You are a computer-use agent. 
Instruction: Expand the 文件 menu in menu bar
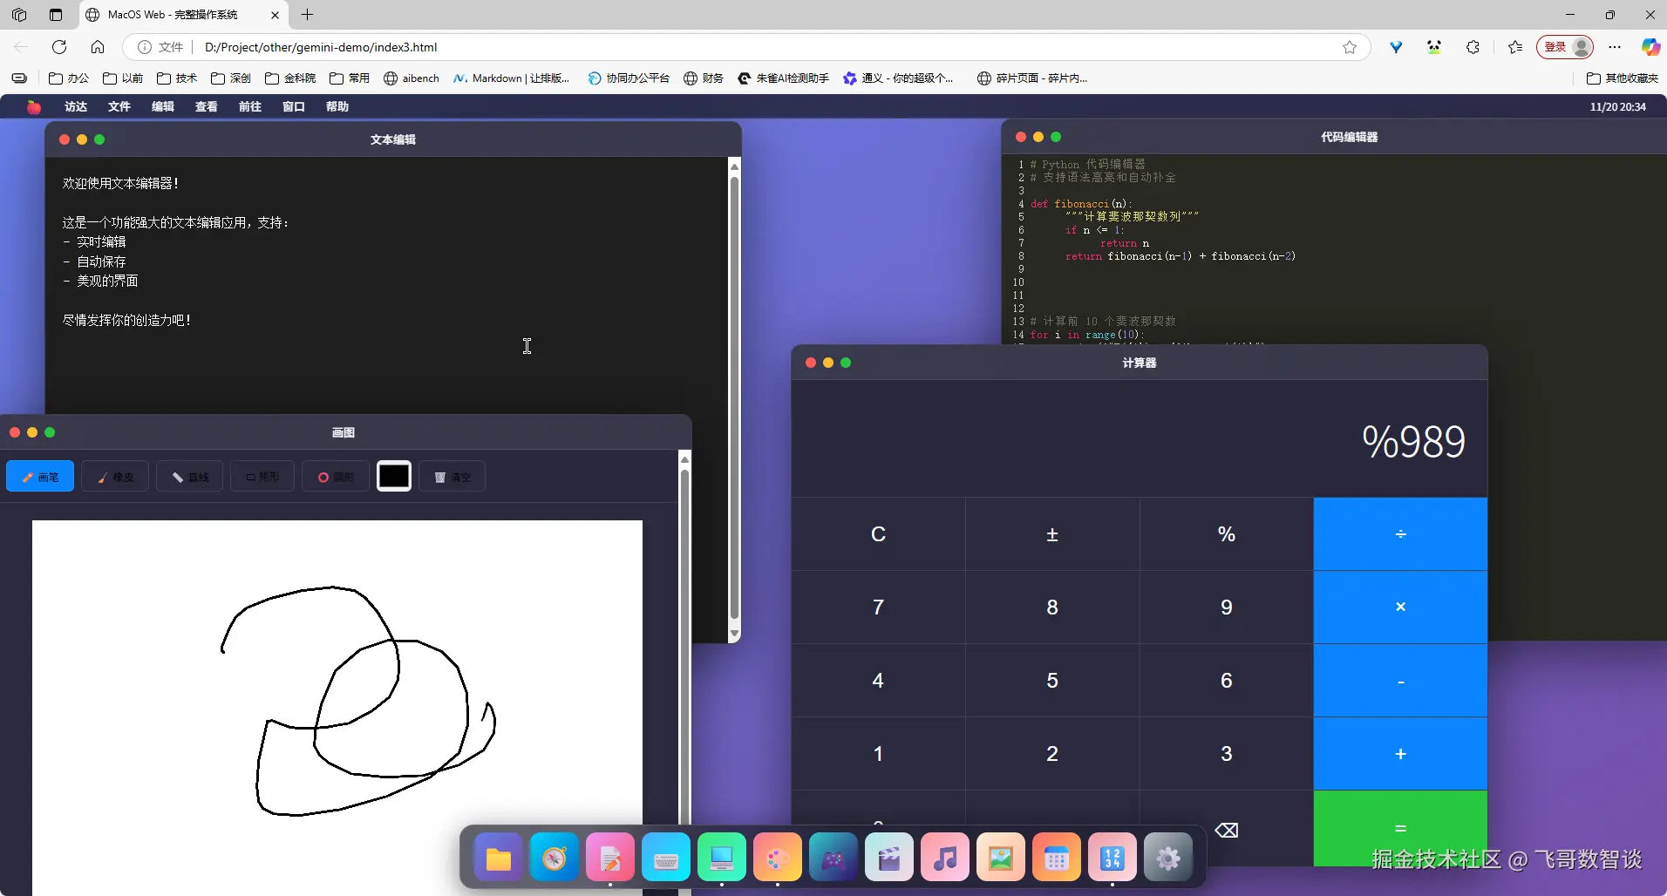119,106
